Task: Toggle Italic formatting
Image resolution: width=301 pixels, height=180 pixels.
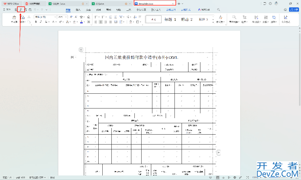Action: point(41,22)
